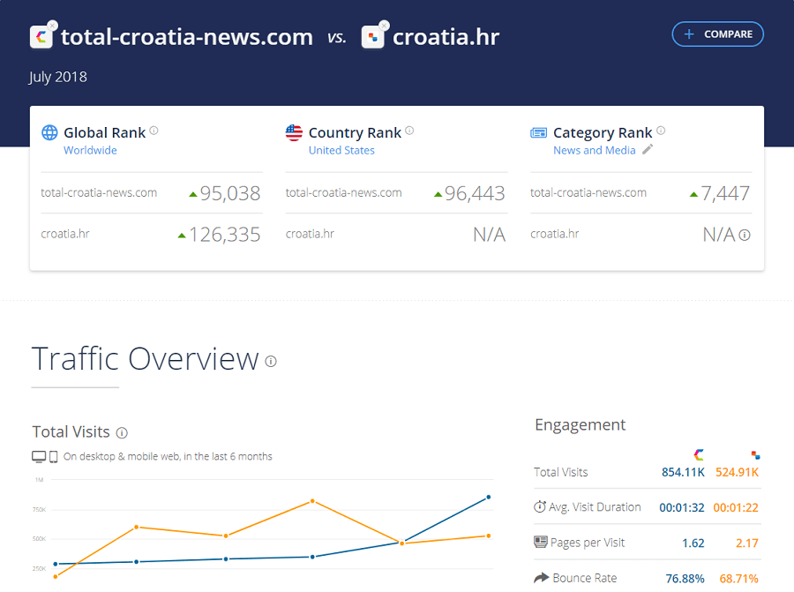Screen dimensions: 794x592
Task: Click total visits value 524.91K
Action: 737,473
